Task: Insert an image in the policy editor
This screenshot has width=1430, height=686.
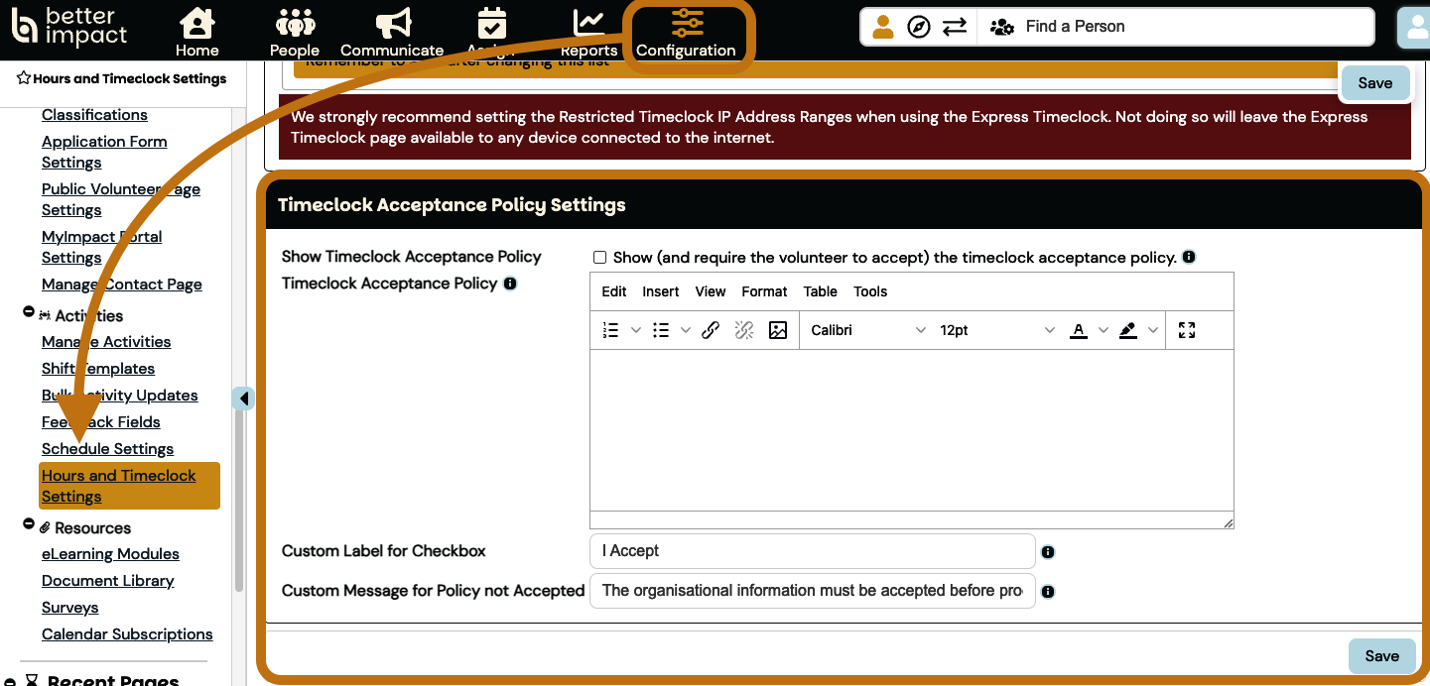Action: (778, 331)
